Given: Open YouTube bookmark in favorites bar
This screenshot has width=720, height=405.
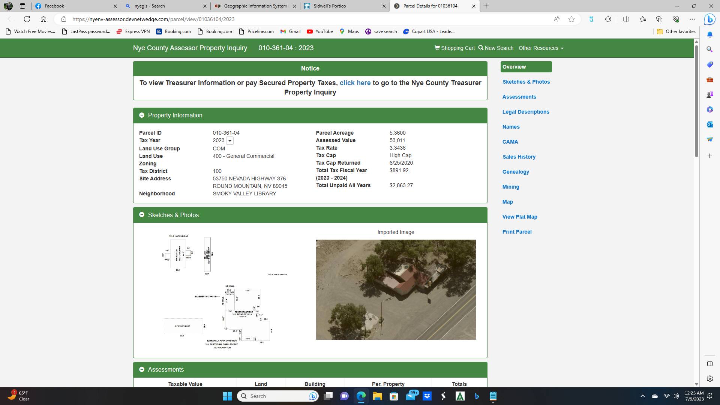Looking at the screenshot, I should tap(320, 31).
